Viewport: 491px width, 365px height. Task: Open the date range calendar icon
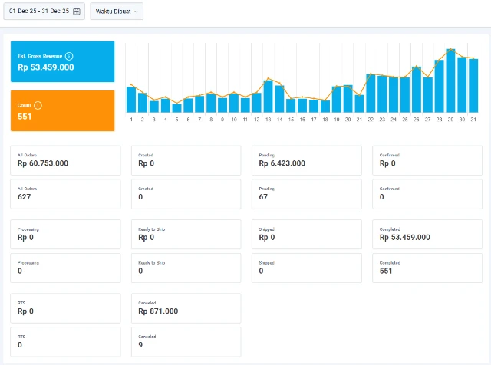point(76,11)
